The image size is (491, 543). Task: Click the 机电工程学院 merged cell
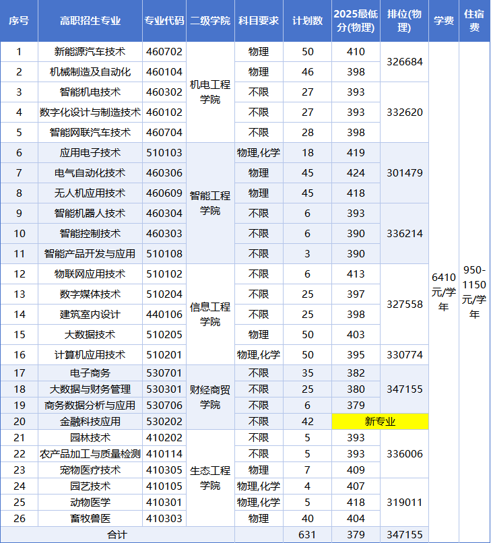pos(210,92)
